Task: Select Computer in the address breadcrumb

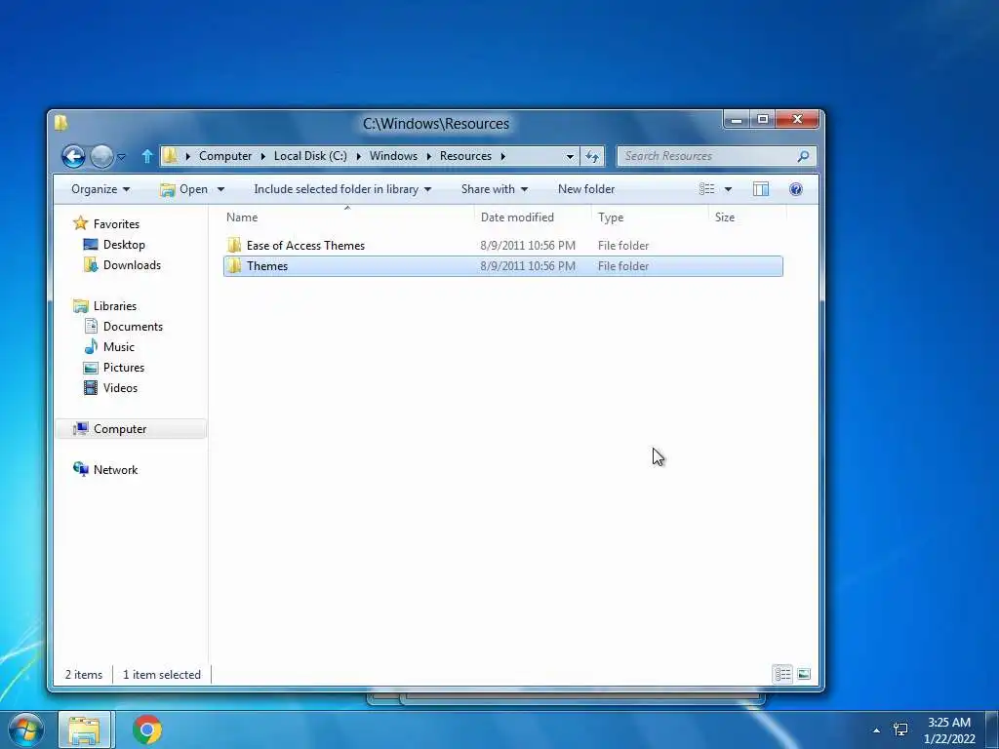Action: pyautogui.click(x=225, y=156)
